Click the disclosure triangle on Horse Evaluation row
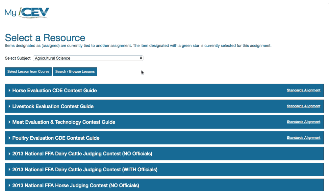The height and width of the screenshot is (191, 329). point(10,90)
